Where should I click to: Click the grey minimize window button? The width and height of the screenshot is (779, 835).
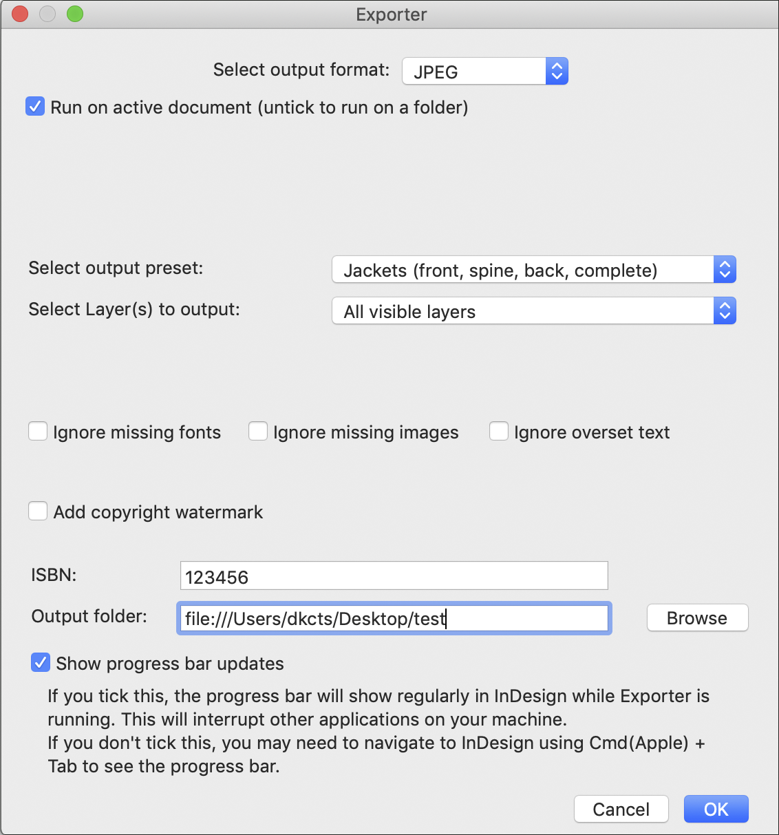[x=47, y=14]
